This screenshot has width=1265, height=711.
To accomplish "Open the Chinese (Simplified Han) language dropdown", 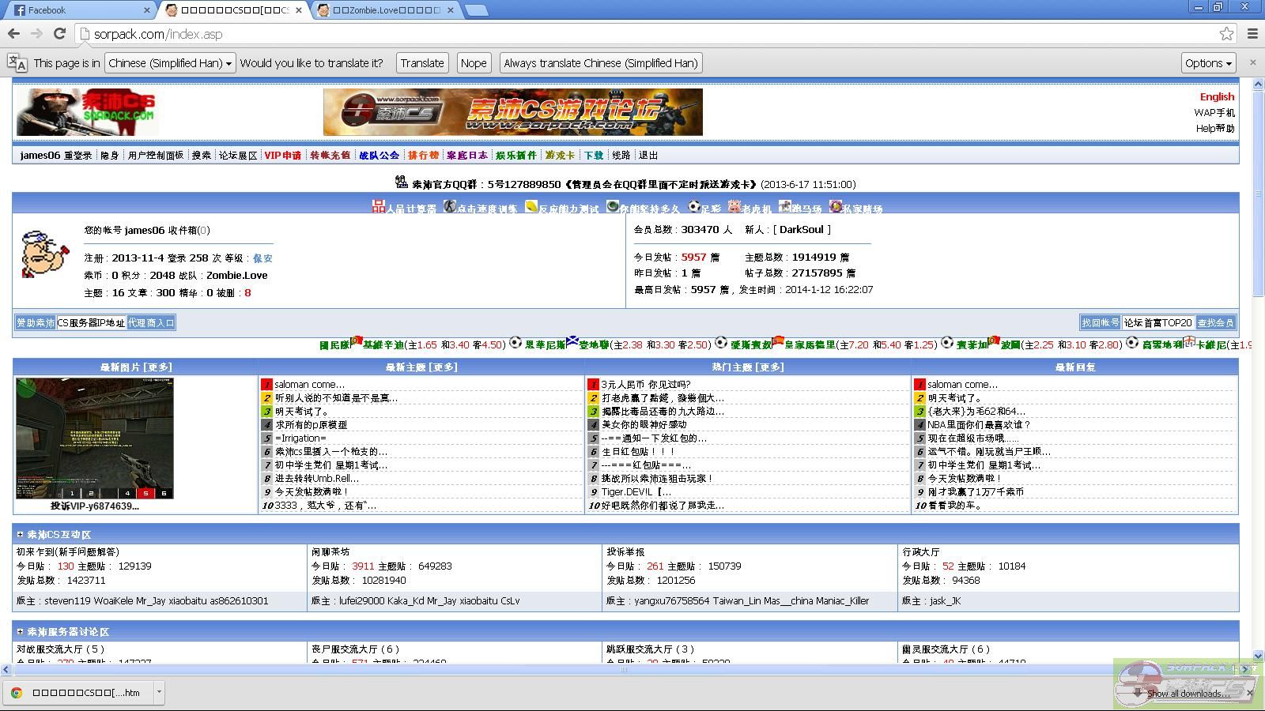I will tap(168, 63).
